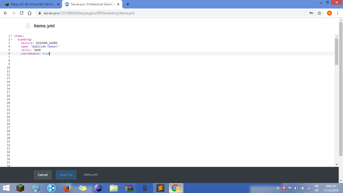This screenshot has height=193, width=343.
Task: Click the Cancel button
Action: [x=43, y=175]
